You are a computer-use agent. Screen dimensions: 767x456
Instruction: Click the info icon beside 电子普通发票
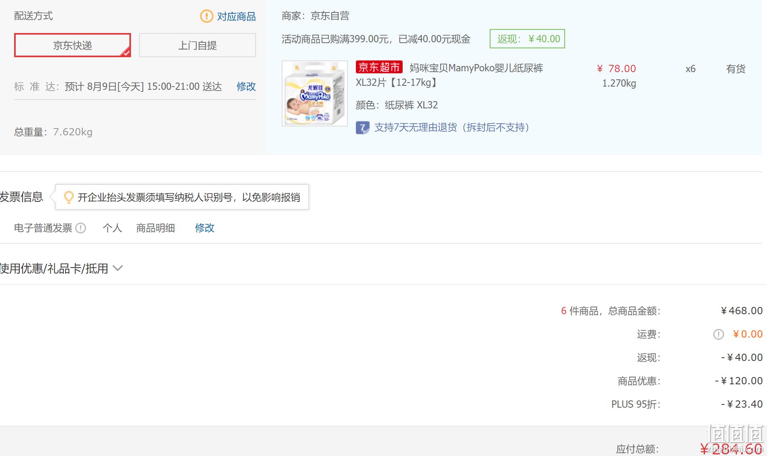click(81, 228)
